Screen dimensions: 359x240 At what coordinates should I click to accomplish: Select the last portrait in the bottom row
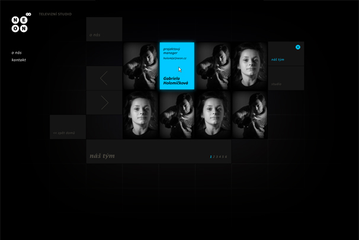(249, 115)
